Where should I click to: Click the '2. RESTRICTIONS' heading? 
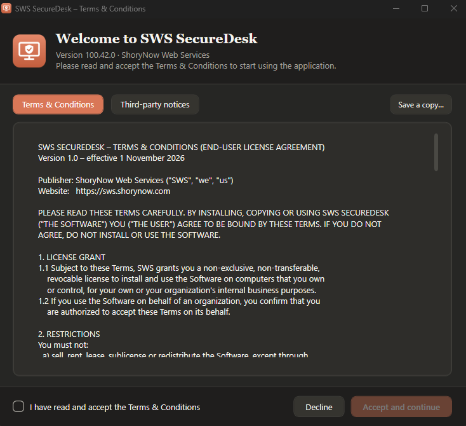point(69,334)
